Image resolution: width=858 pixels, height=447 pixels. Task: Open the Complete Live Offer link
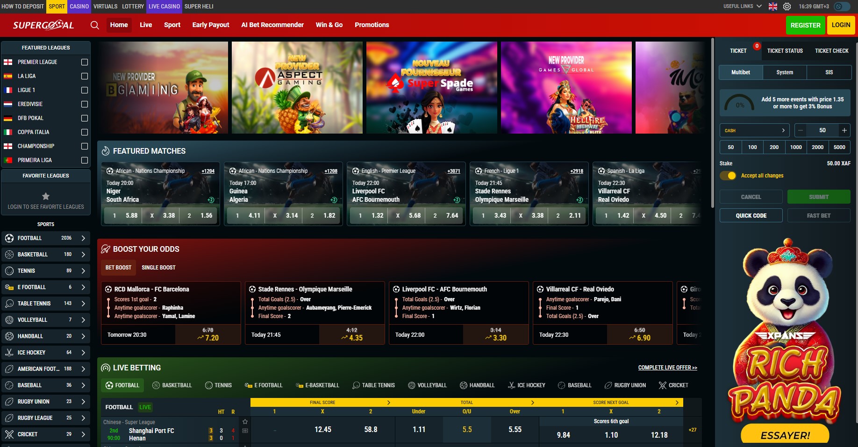tap(667, 368)
